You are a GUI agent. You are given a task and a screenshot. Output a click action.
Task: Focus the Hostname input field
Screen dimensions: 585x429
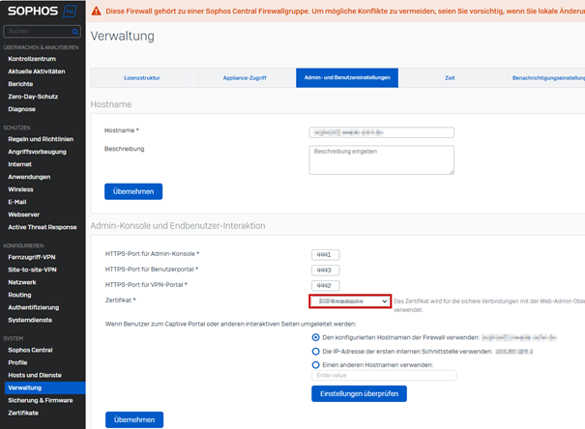pos(381,132)
